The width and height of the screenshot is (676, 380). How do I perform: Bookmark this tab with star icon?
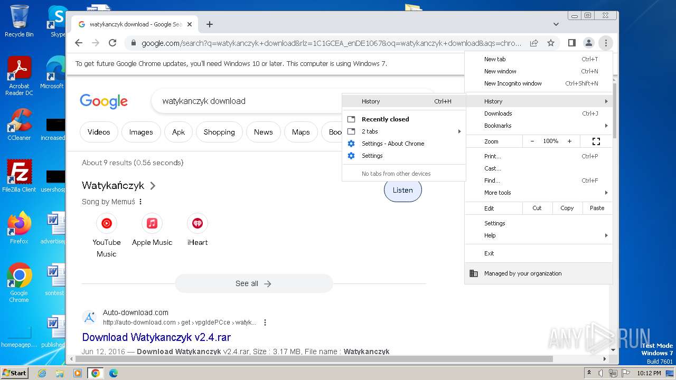point(551,43)
